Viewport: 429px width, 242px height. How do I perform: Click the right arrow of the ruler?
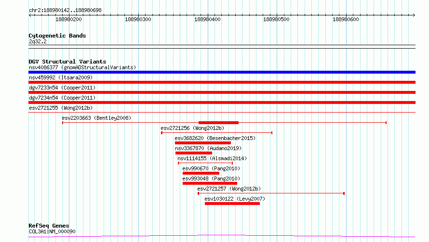[x=414, y=15]
